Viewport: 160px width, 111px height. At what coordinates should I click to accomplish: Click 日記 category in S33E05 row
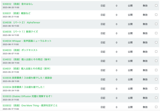click(103, 79)
